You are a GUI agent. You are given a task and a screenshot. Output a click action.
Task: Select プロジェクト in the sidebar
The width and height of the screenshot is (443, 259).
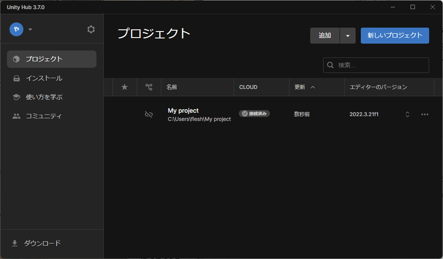[52, 59]
